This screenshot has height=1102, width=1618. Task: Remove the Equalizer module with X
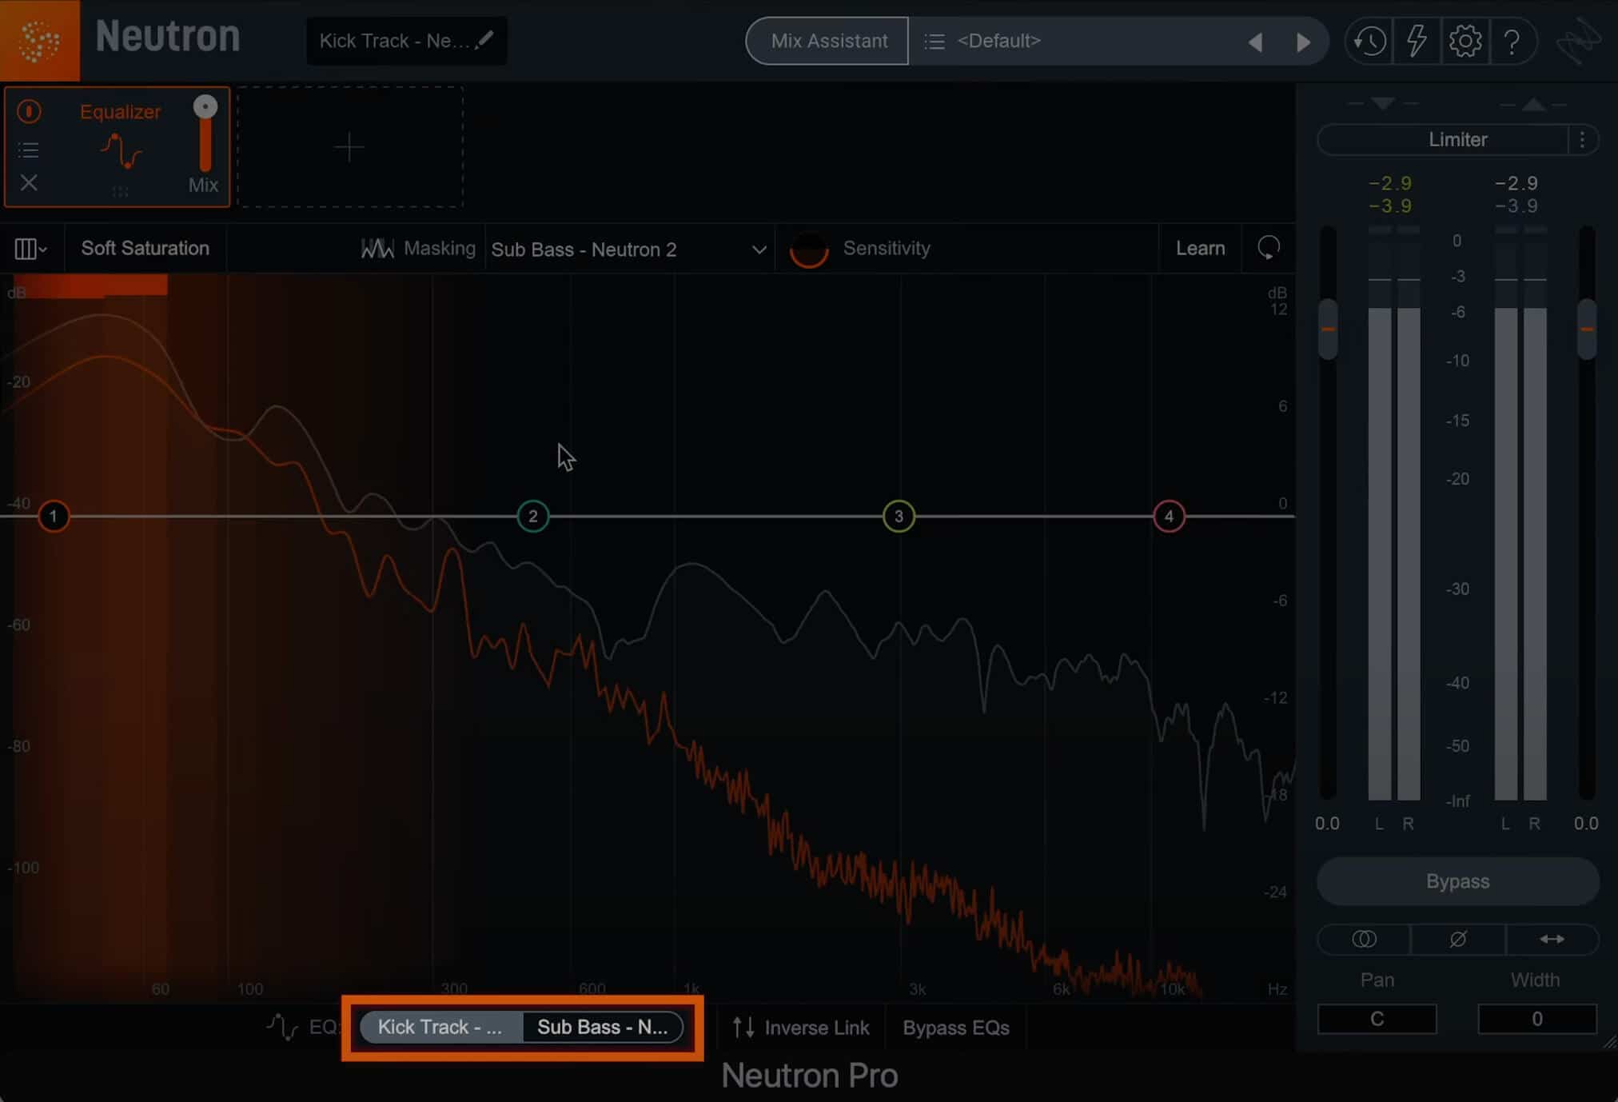29,183
